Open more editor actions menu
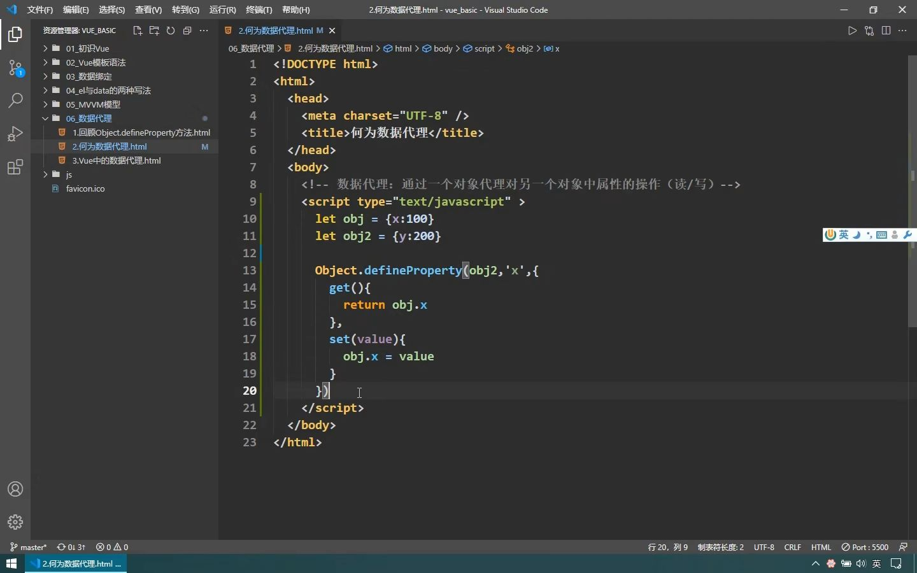The image size is (917, 573). pyautogui.click(x=902, y=31)
